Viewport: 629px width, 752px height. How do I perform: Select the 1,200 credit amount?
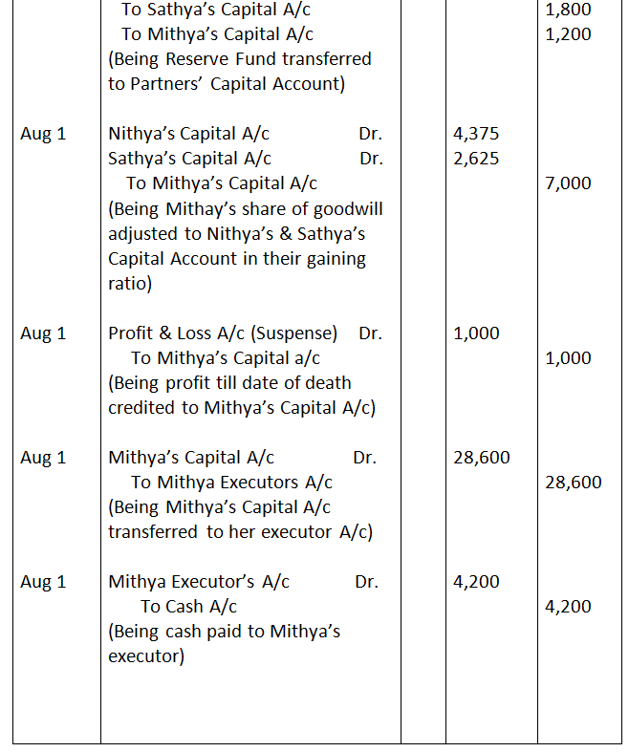567,34
